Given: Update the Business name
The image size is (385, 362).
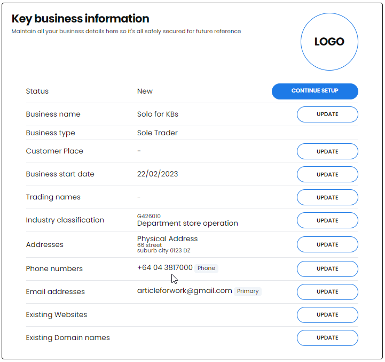Looking at the screenshot, I should (x=327, y=114).
